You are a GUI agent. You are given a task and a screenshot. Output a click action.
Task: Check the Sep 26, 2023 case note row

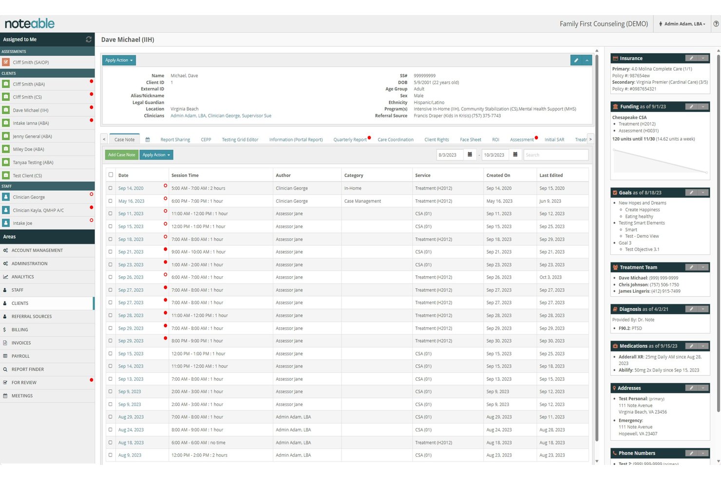tap(111, 277)
